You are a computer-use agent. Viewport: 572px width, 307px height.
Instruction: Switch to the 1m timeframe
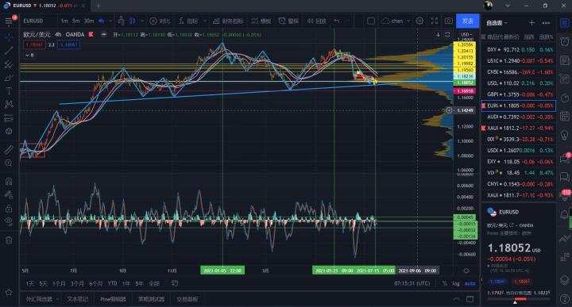[64, 21]
